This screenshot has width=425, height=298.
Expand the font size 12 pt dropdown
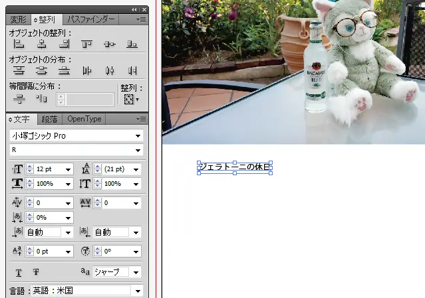point(69,169)
